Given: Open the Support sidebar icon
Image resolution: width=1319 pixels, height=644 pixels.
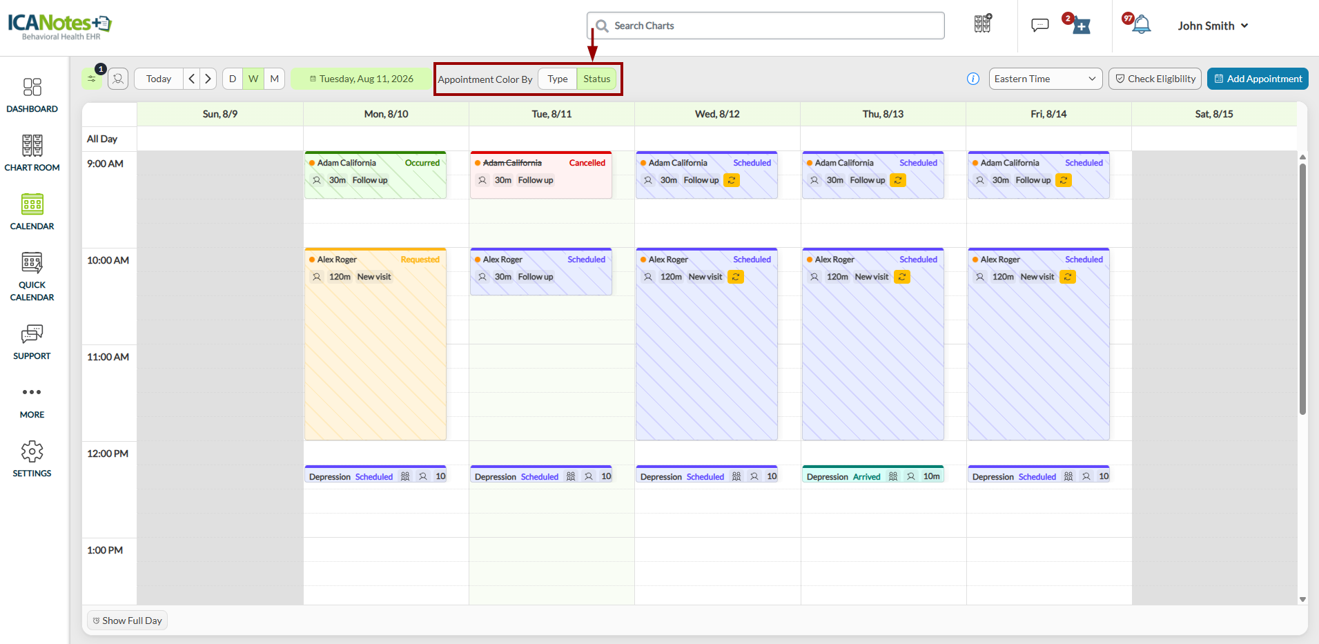Looking at the screenshot, I should tap(32, 334).
